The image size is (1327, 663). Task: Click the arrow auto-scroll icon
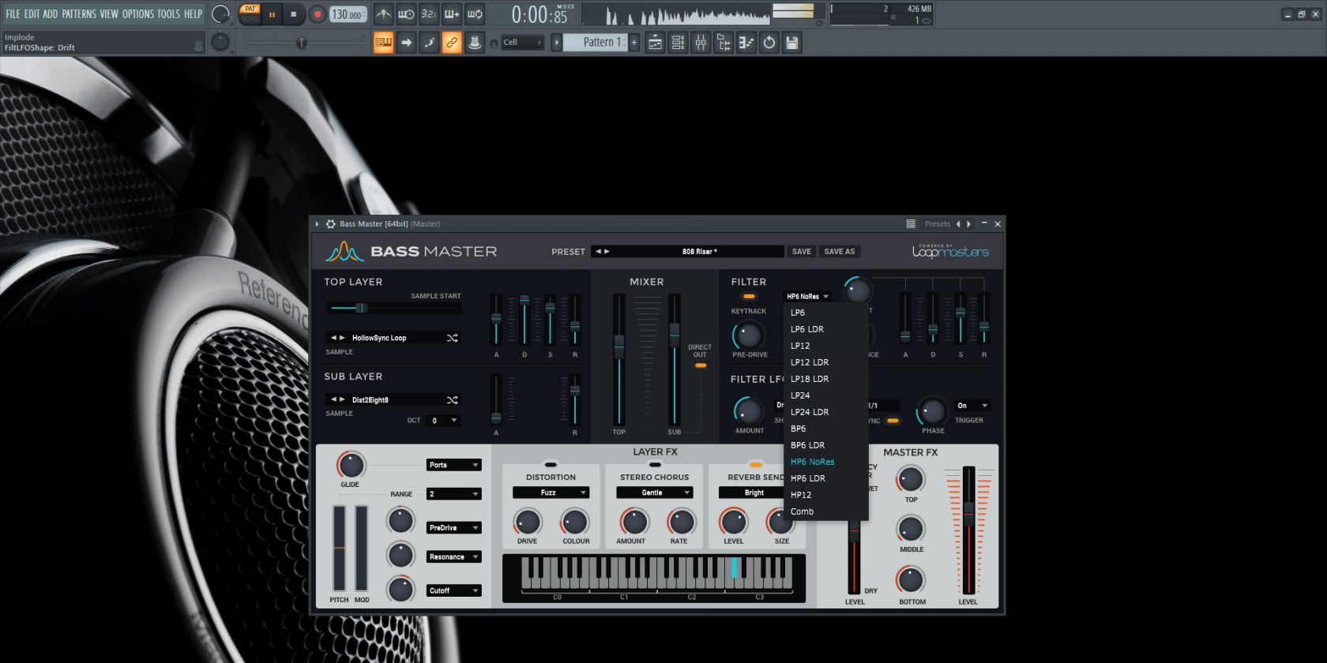[x=406, y=43]
